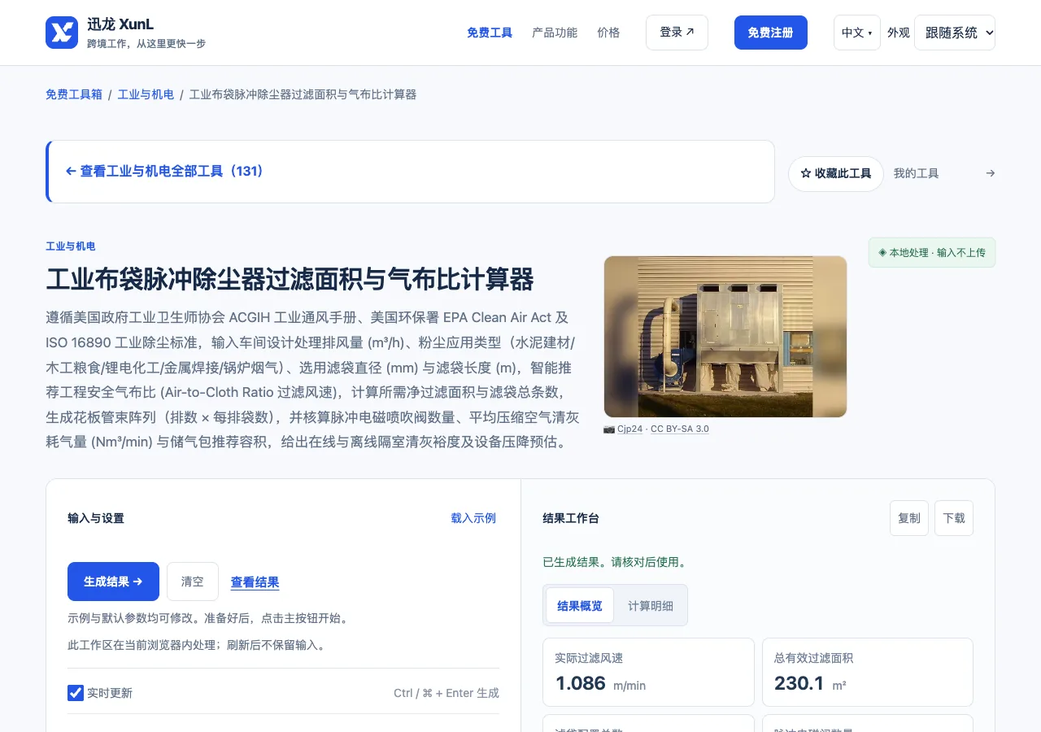Open the CC BY-SA 3.0 license link
This screenshot has width=1041, height=732.
tap(680, 429)
